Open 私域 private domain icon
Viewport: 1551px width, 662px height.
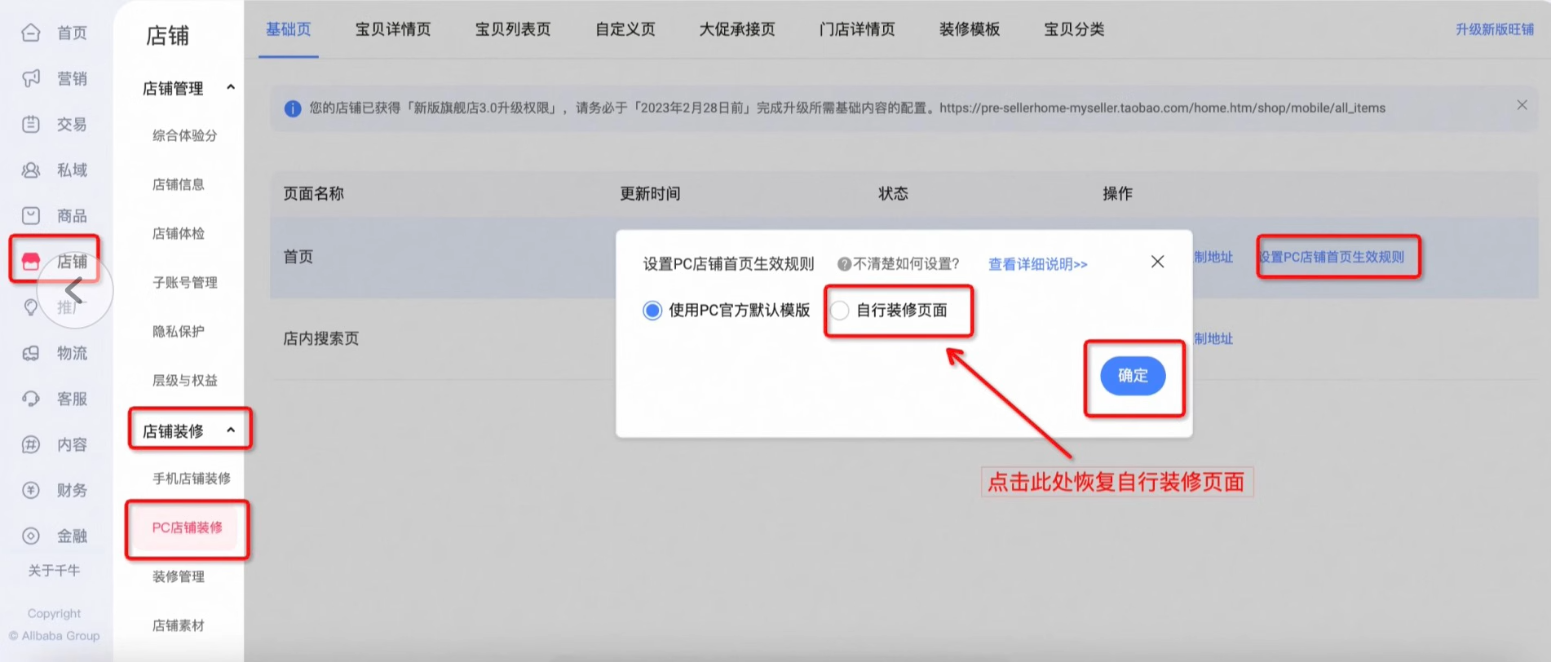click(x=31, y=170)
